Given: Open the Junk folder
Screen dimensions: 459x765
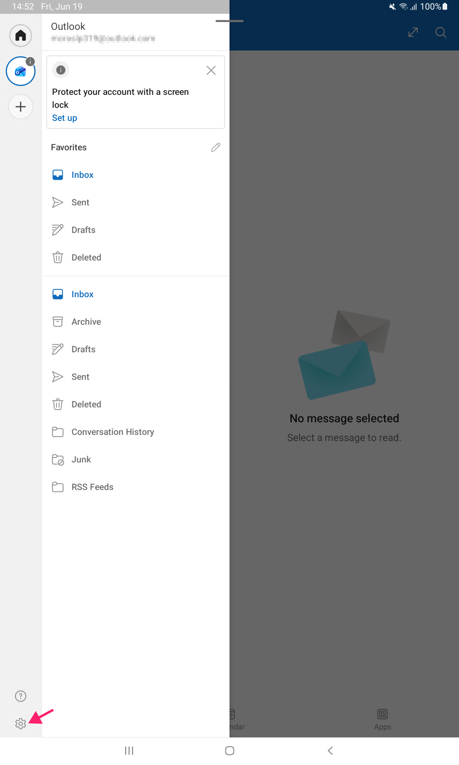Looking at the screenshot, I should pyautogui.click(x=135, y=459).
